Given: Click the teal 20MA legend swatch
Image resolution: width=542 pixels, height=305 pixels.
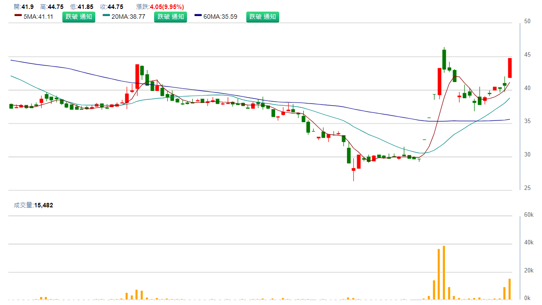Looking at the screenshot, I should [106, 16].
